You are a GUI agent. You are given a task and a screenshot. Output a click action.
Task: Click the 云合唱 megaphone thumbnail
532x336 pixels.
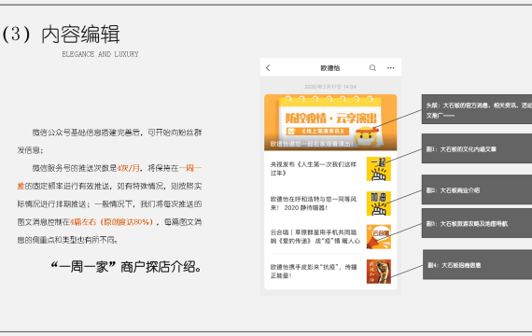click(379, 236)
